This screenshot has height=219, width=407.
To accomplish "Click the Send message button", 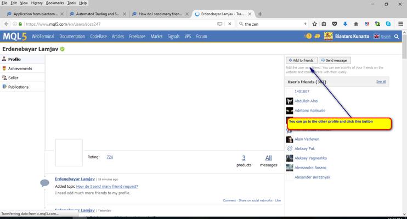I will (335, 60).
